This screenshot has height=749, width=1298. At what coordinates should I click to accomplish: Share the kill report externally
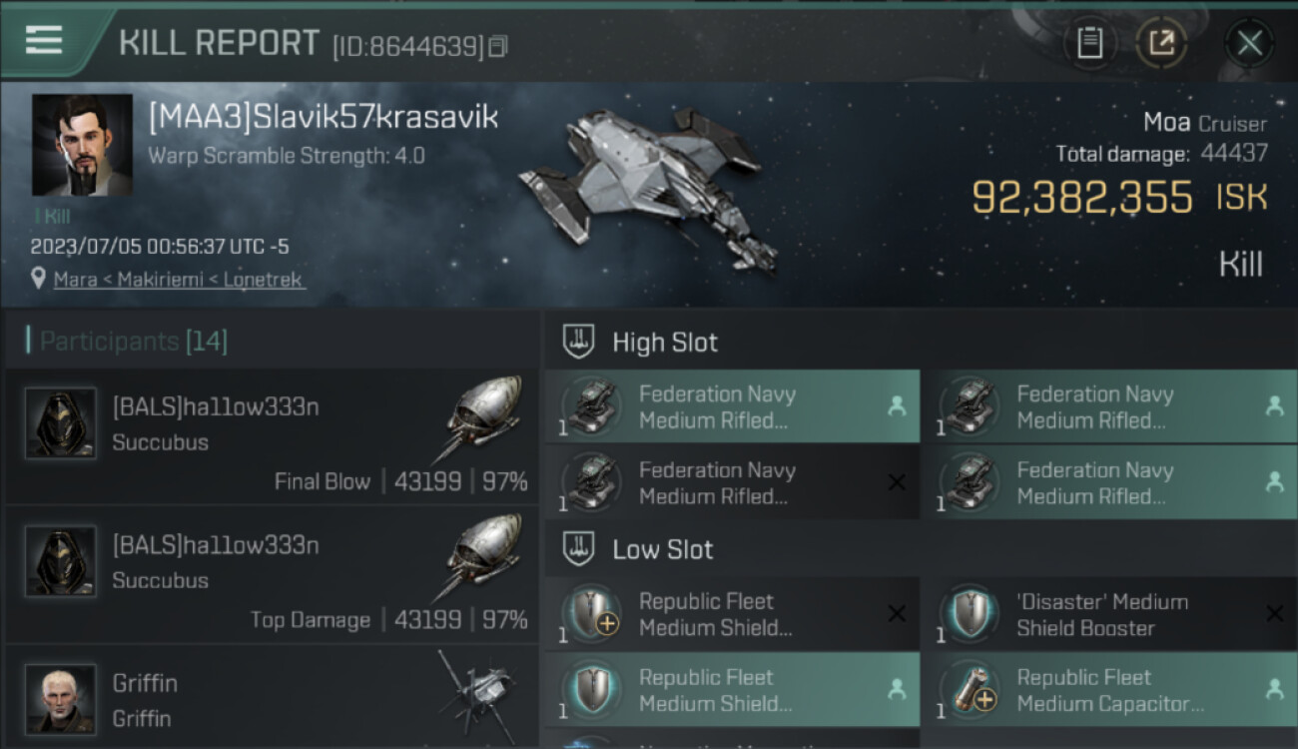coord(1161,43)
